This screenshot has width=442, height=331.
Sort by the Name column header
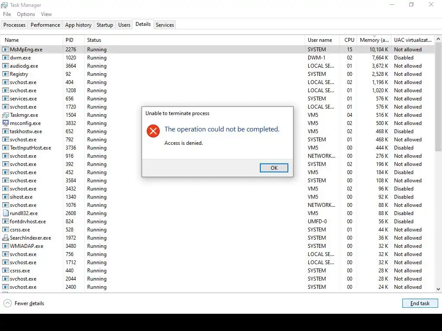(31, 40)
